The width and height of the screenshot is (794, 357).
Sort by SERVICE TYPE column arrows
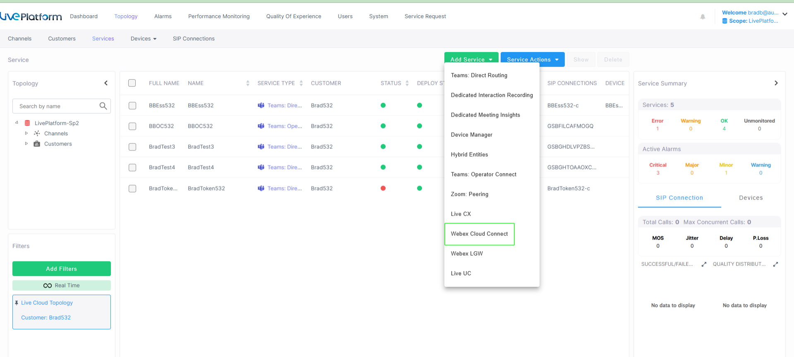click(301, 83)
